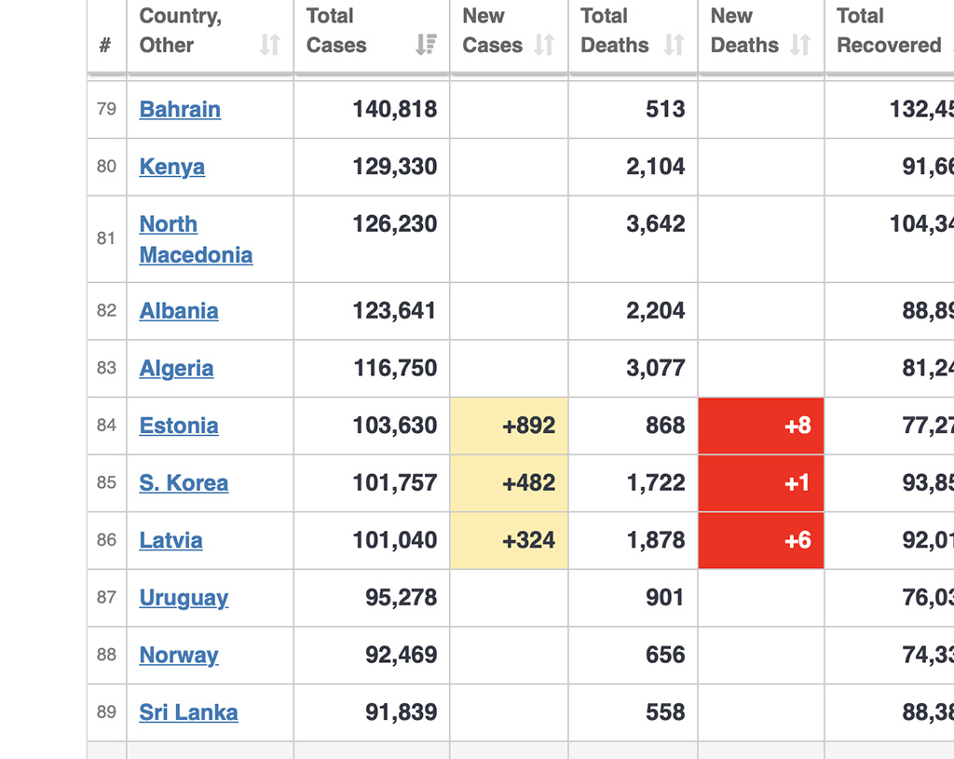Screen dimensions: 954x759
Task: Click the Total Recovered column header
Action: click(x=889, y=31)
